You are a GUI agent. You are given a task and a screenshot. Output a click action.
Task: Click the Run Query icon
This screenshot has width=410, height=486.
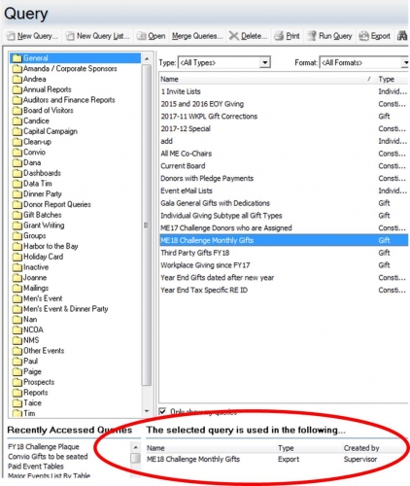311,36
